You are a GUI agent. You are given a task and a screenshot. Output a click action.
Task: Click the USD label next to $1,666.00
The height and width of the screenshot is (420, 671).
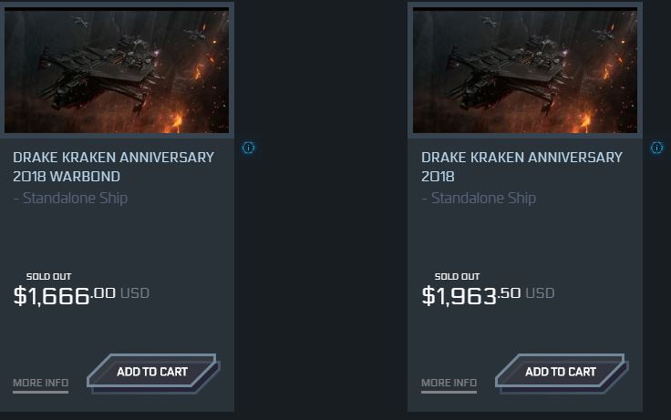134,293
